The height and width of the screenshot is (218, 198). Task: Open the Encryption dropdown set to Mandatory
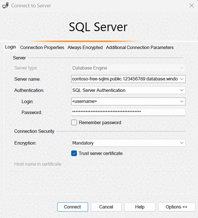coord(128,143)
